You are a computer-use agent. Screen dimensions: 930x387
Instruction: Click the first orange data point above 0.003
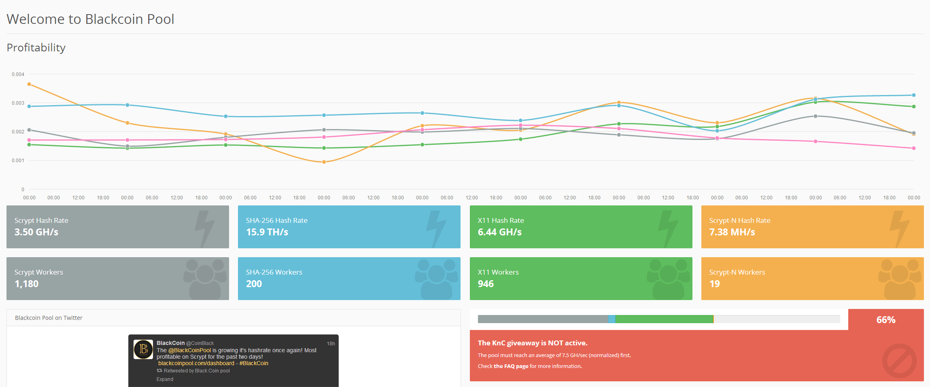click(29, 84)
